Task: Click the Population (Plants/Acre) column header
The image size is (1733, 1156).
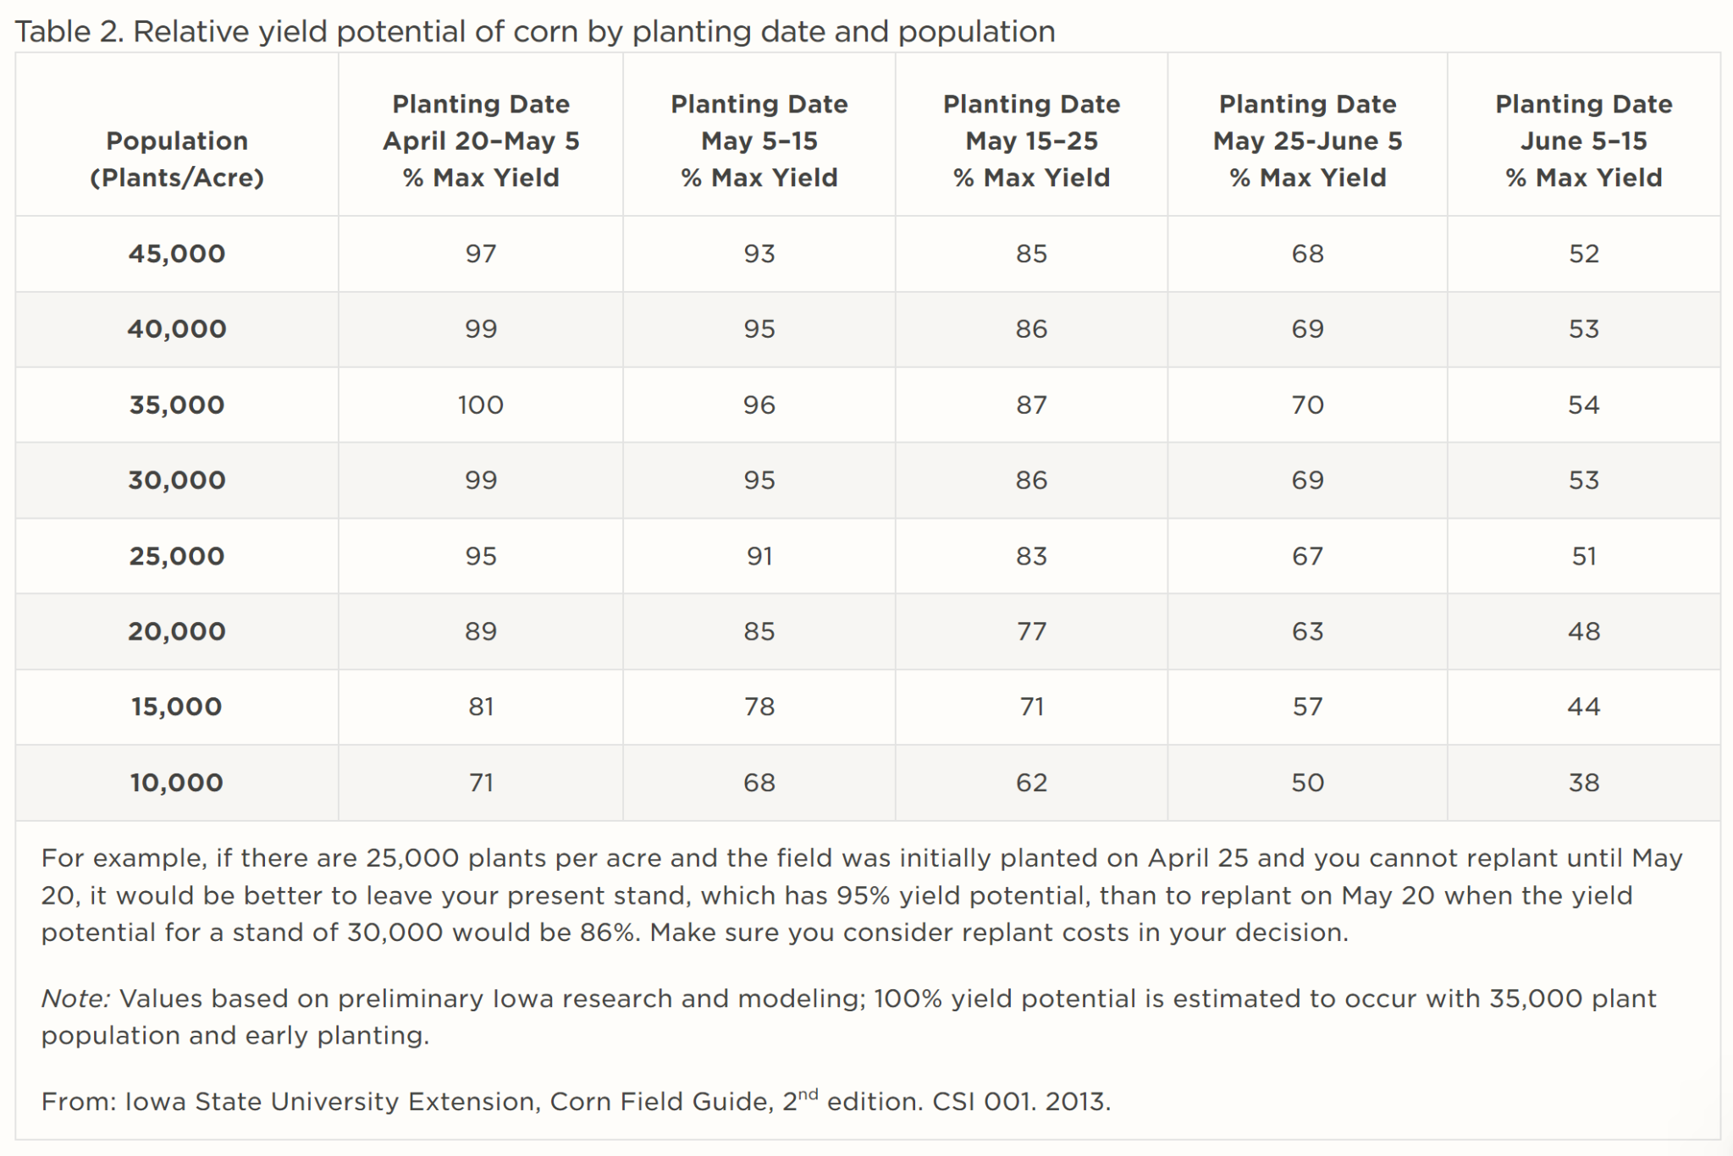Action: pos(177,159)
